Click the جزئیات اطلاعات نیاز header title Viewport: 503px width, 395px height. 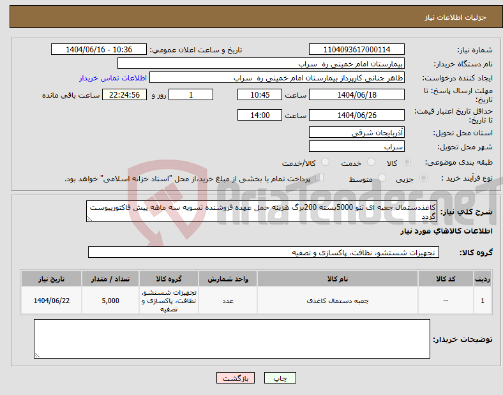click(456, 17)
